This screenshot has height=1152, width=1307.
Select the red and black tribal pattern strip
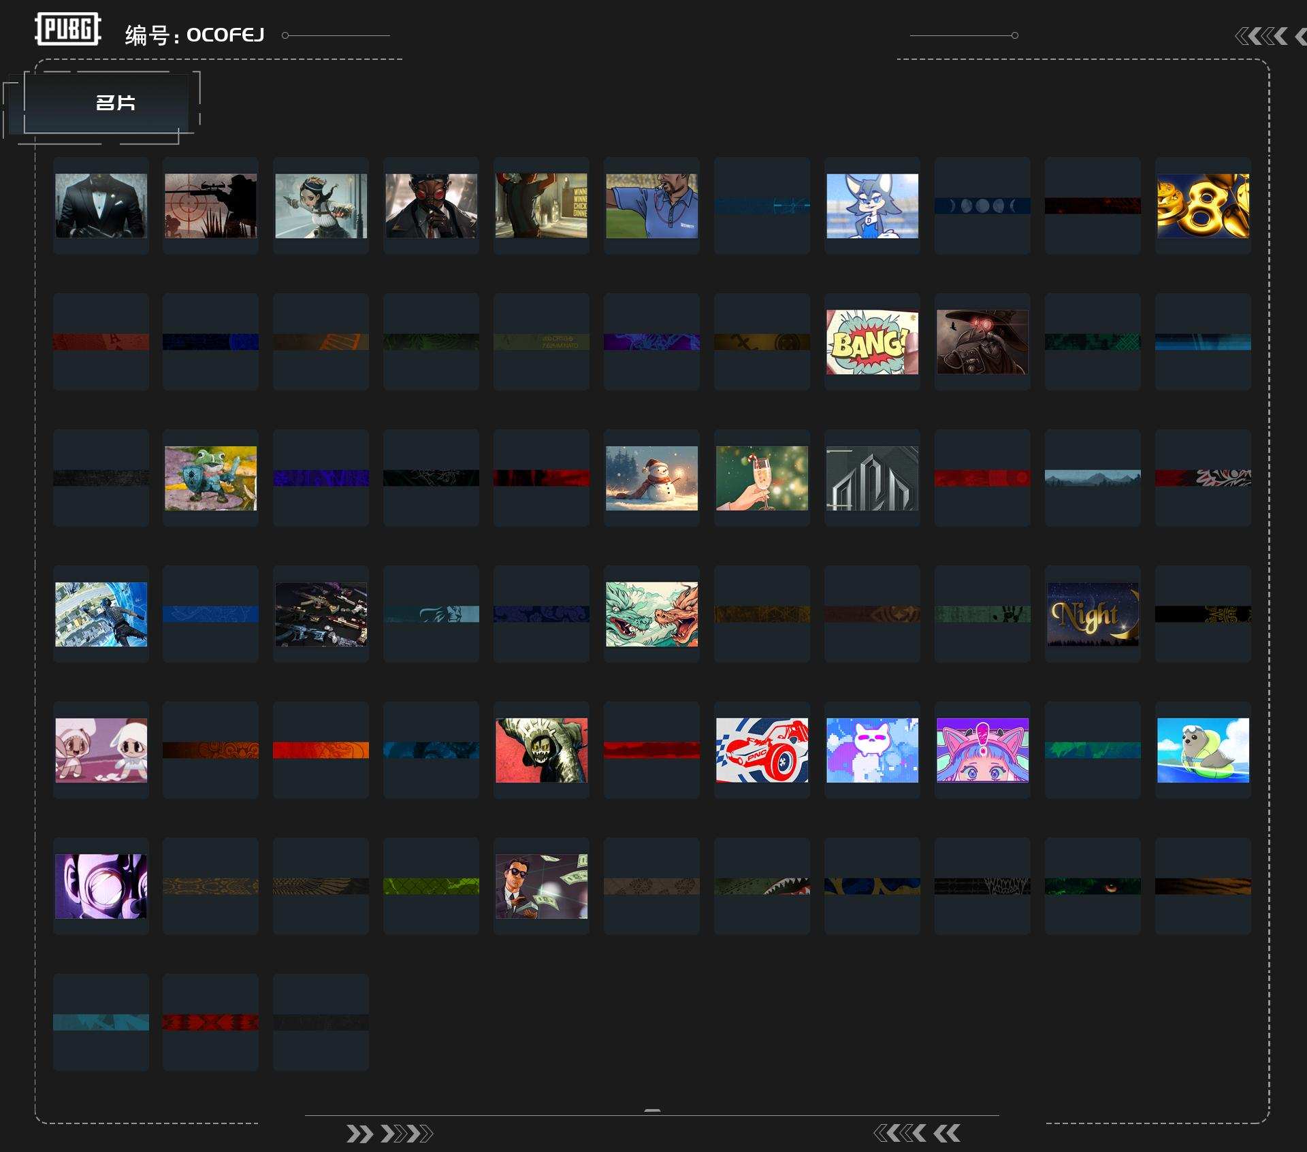[211, 1022]
